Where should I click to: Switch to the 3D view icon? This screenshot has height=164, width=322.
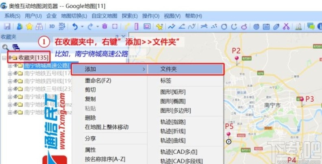pyautogui.click(x=52, y=26)
